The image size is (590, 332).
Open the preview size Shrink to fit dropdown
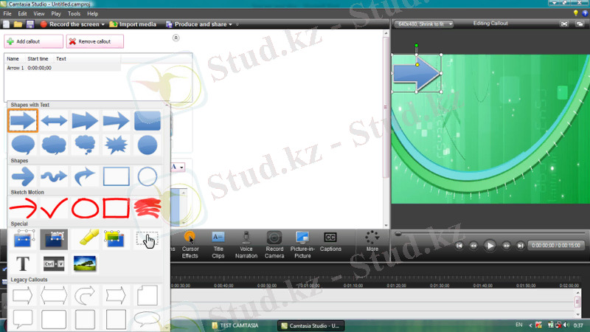[x=423, y=24]
